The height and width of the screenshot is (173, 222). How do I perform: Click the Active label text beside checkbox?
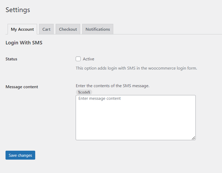coord(89,59)
